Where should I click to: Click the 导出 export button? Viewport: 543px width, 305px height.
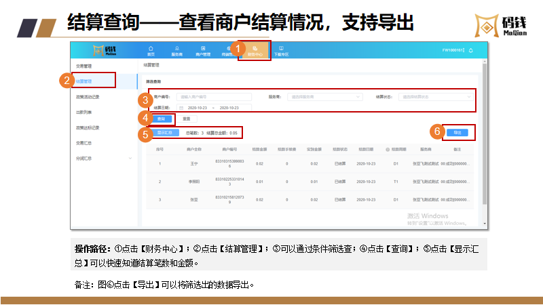457,132
